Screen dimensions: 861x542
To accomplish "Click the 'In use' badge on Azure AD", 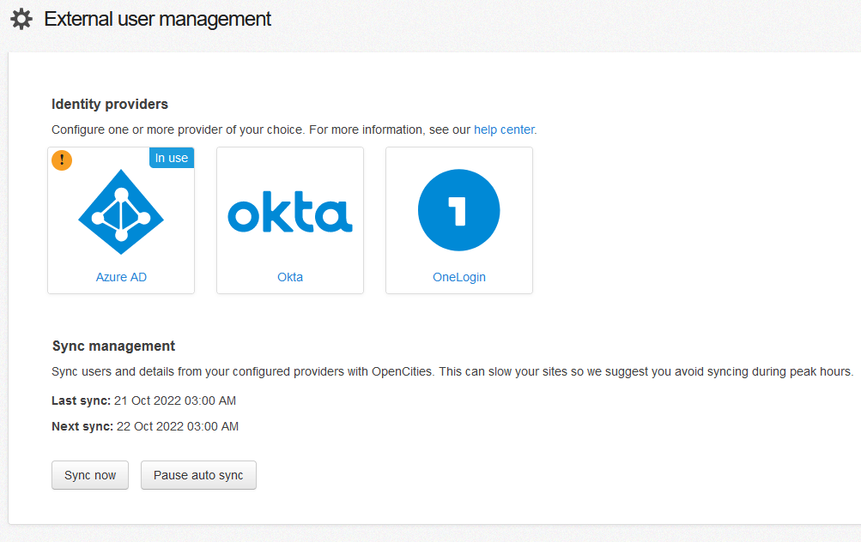I will coord(171,157).
